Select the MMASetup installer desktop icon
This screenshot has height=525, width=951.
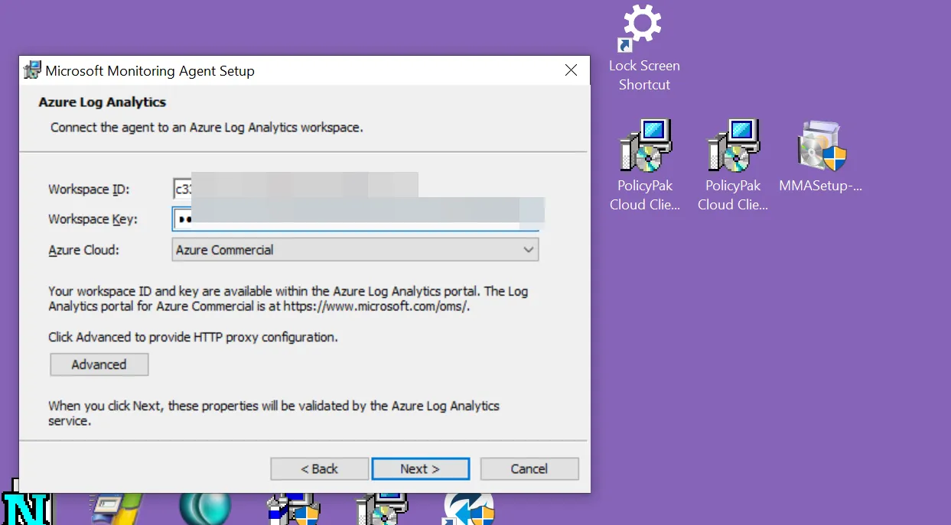click(x=821, y=146)
